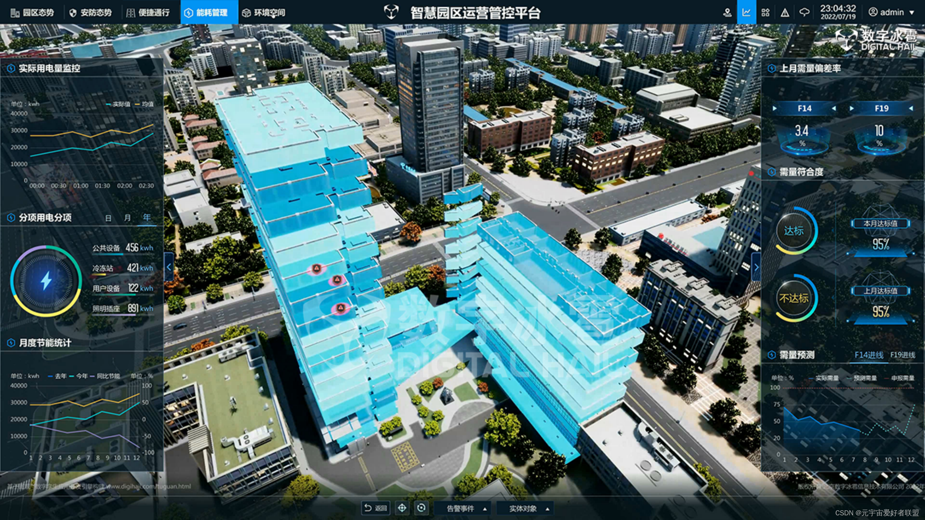The width and height of the screenshot is (925, 520).
Task: Click the warning triangle icon in header
Action: coord(785,13)
